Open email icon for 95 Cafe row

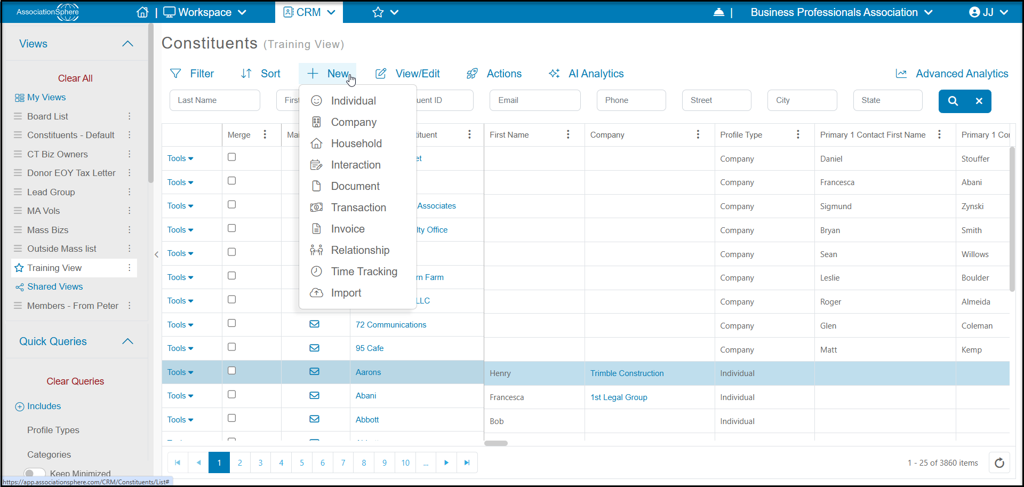click(x=315, y=348)
